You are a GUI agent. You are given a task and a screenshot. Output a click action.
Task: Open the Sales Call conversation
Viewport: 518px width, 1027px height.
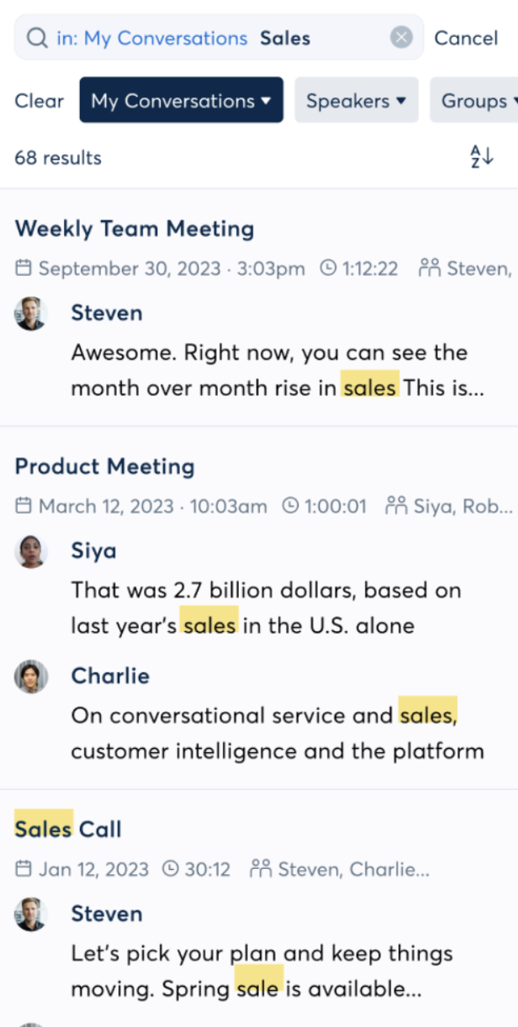(68, 829)
